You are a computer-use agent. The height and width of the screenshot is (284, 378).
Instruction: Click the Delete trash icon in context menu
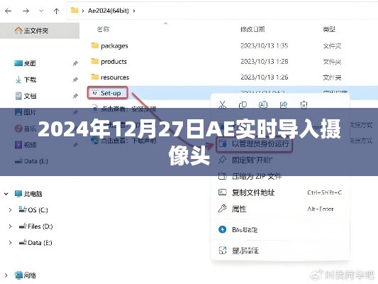coord(304,104)
